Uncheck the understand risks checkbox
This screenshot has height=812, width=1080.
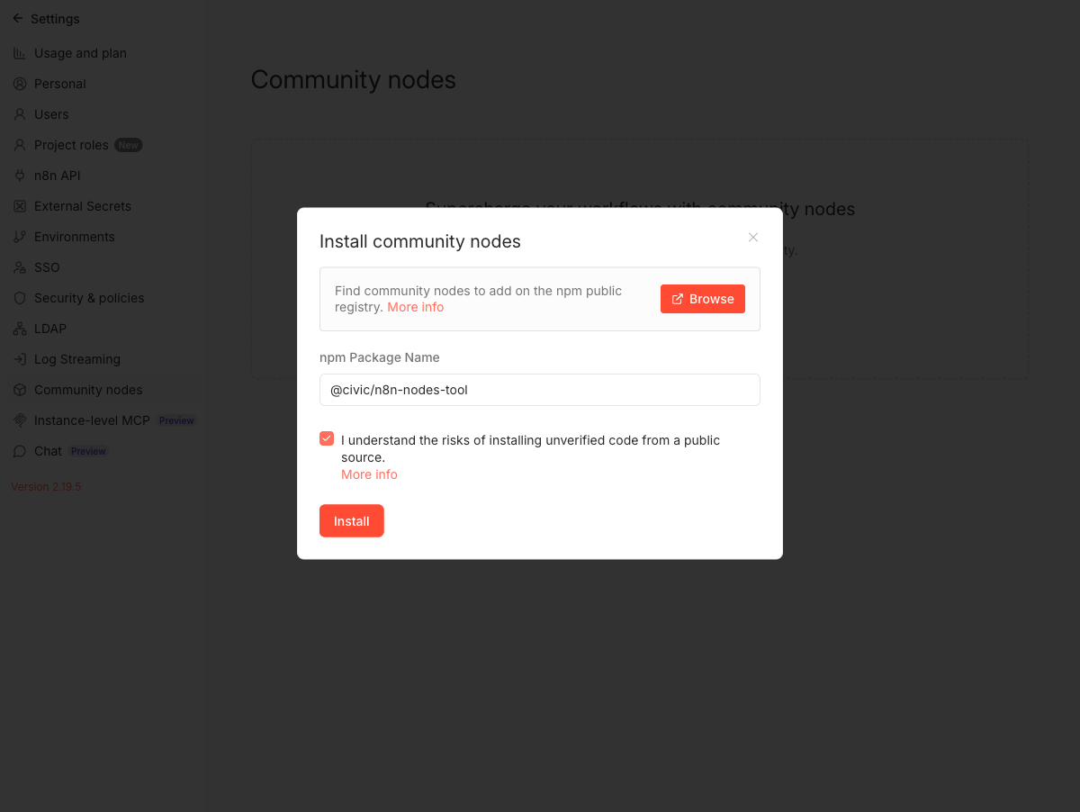327,439
